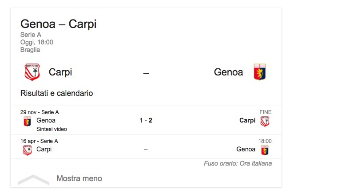Click Genoa crest in 16 apr match

(265, 150)
